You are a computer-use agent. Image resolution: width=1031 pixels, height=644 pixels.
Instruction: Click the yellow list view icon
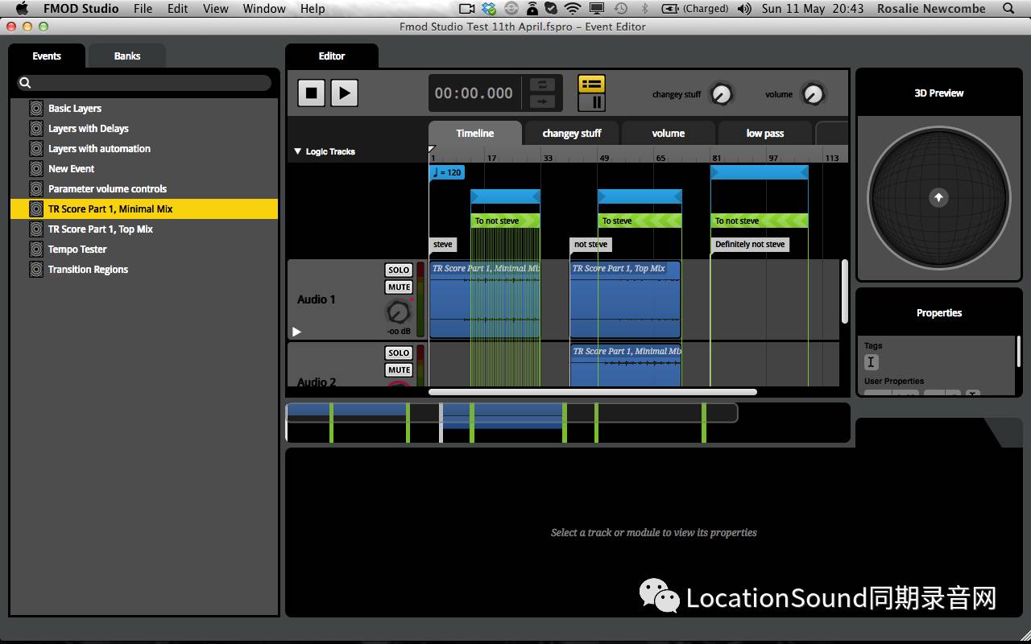tap(591, 84)
